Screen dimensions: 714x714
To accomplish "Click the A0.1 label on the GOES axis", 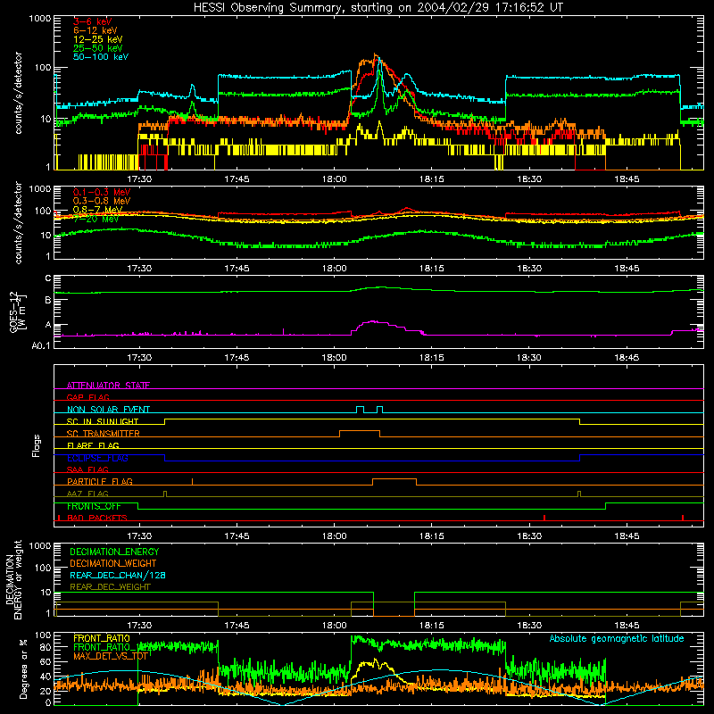I will click(x=41, y=345).
